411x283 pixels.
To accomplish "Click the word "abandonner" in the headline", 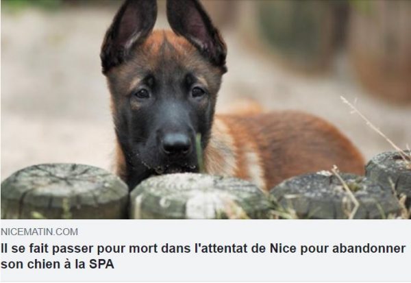I will click(x=369, y=249).
